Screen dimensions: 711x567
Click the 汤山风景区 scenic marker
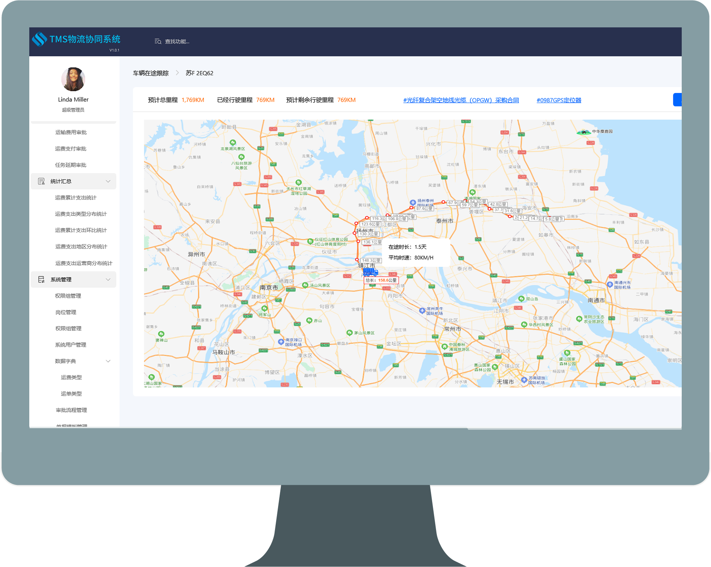coord(305,285)
